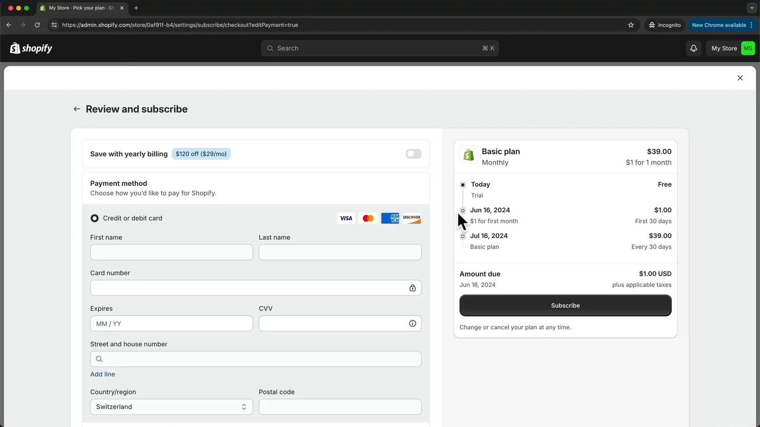
Task: Open the tab search dropdown arrow
Action: click(x=751, y=8)
